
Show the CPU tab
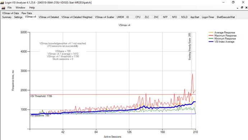138,17
